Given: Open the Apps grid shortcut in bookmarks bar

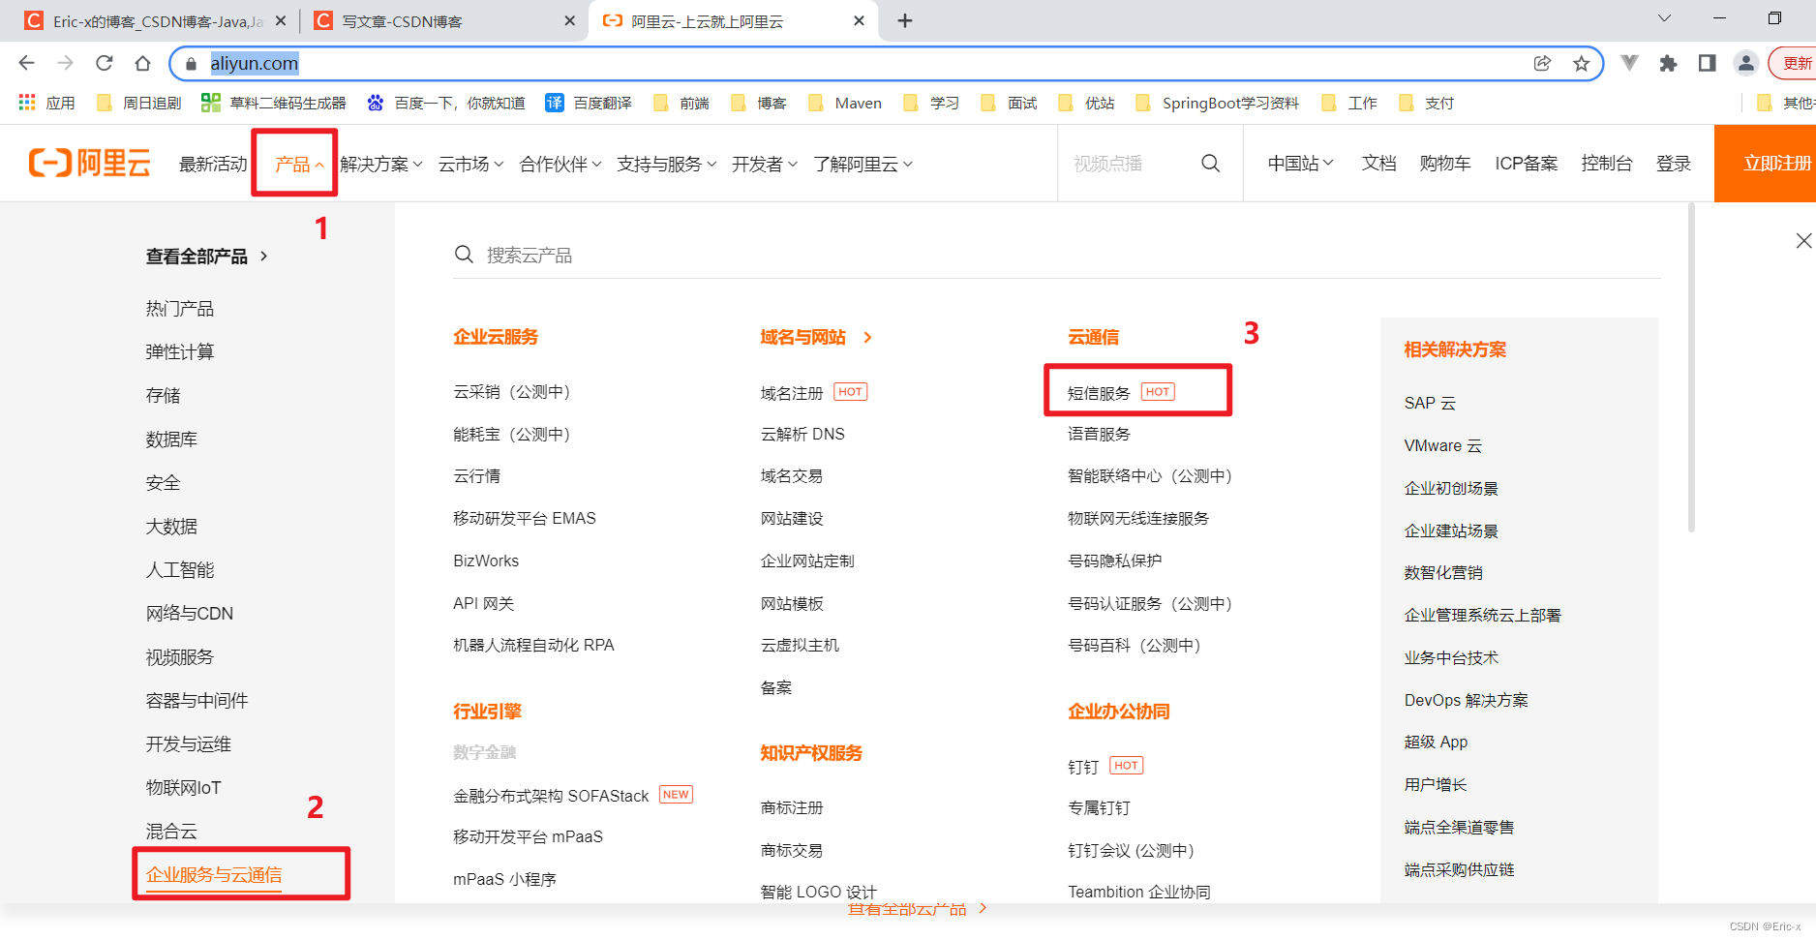Looking at the screenshot, I should 46,103.
